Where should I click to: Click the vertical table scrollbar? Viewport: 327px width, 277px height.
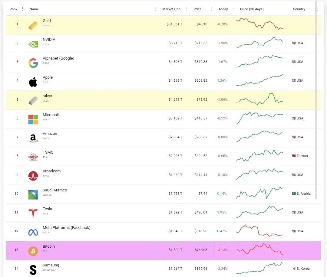tap(316, 100)
